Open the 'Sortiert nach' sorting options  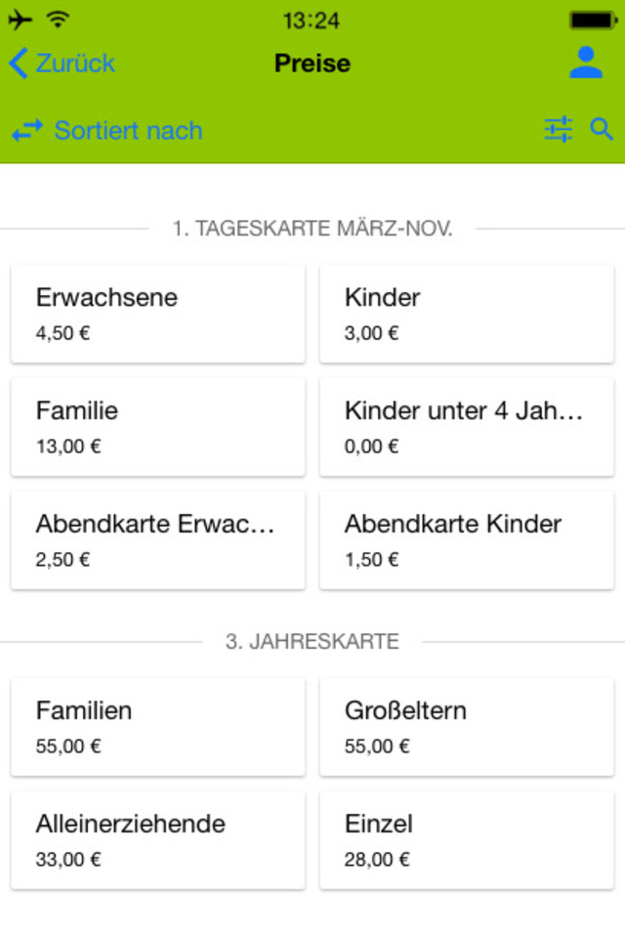(128, 130)
